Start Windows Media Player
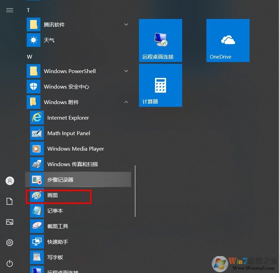Image resolution: width=280 pixels, height=273 pixels. pyautogui.click(x=75, y=149)
